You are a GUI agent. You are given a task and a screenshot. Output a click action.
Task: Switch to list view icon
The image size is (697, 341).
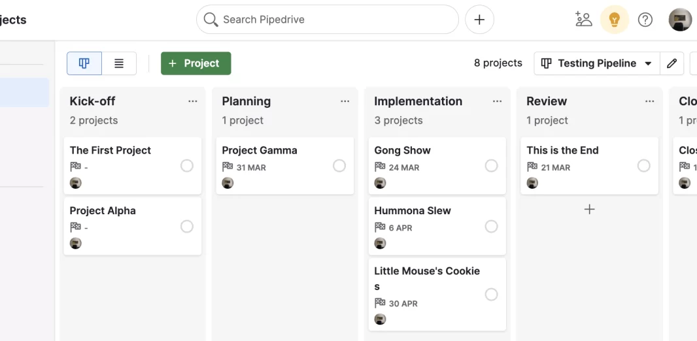(119, 63)
